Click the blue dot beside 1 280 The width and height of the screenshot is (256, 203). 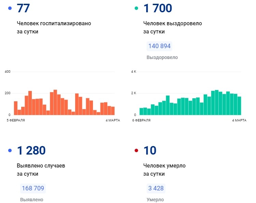point(10,150)
